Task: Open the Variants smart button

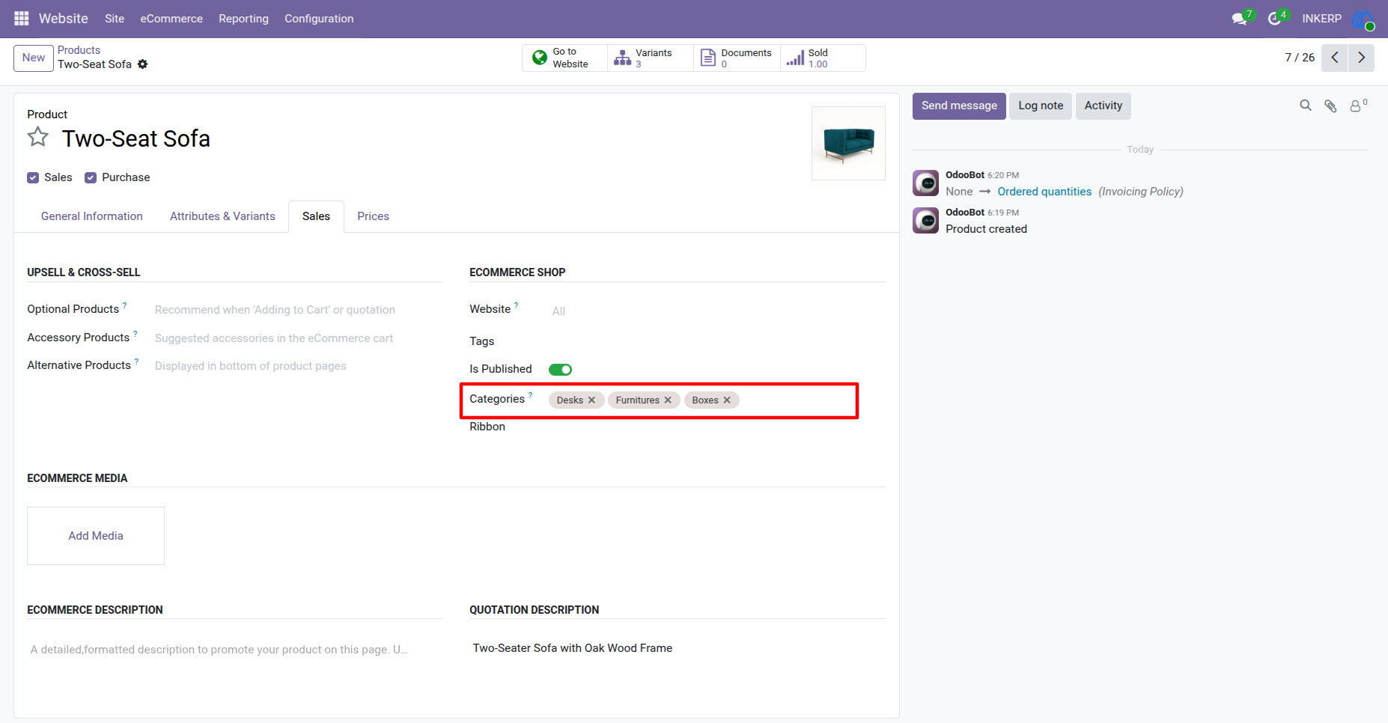Action: [x=650, y=58]
